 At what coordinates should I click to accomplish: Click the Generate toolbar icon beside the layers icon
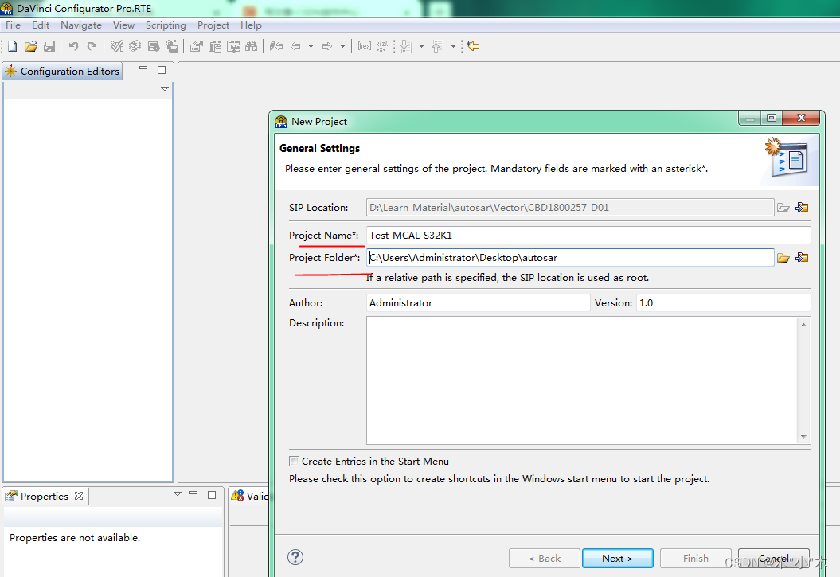154,46
